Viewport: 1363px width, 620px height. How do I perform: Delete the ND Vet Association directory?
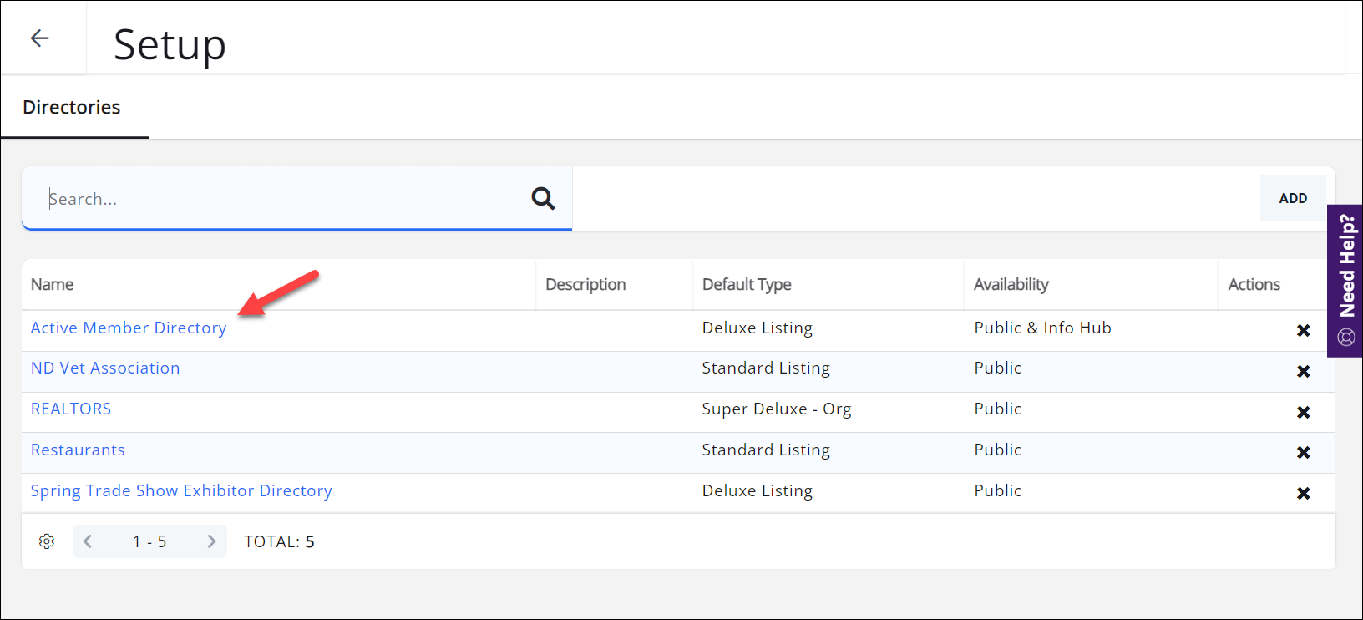[1303, 372]
